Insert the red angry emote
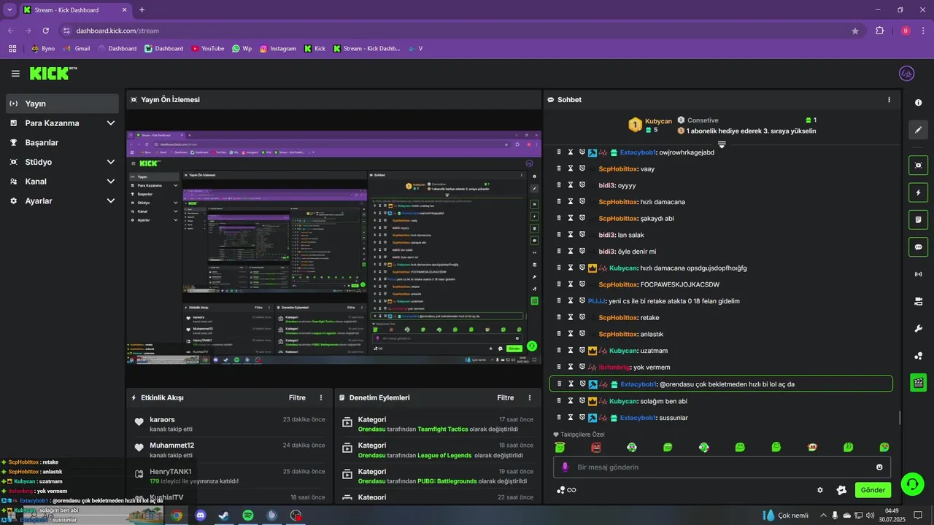This screenshot has width=934, height=525. click(x=596, y=447)
